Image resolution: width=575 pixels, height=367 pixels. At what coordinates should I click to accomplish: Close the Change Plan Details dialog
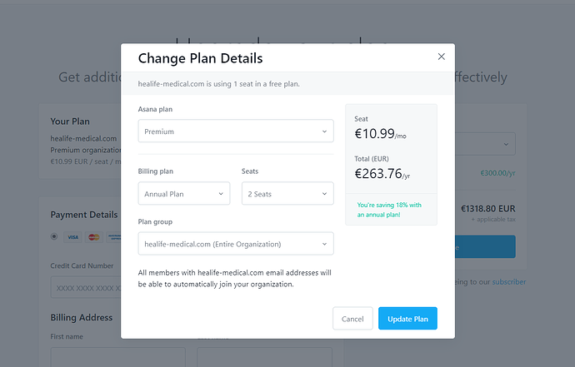click(442, 57)
